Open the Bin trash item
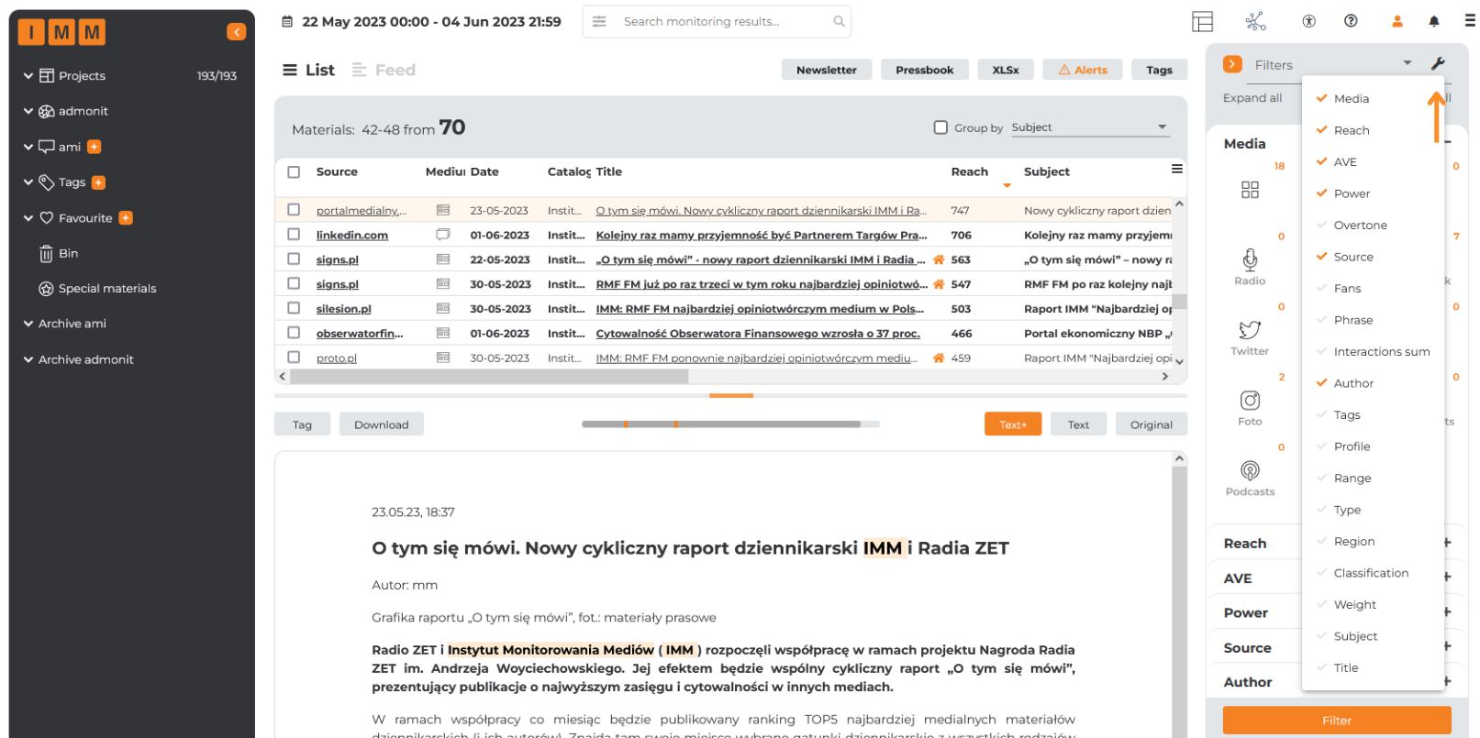Image resolution: width=1480 pixels, height=738 pixels. point(58,253)
